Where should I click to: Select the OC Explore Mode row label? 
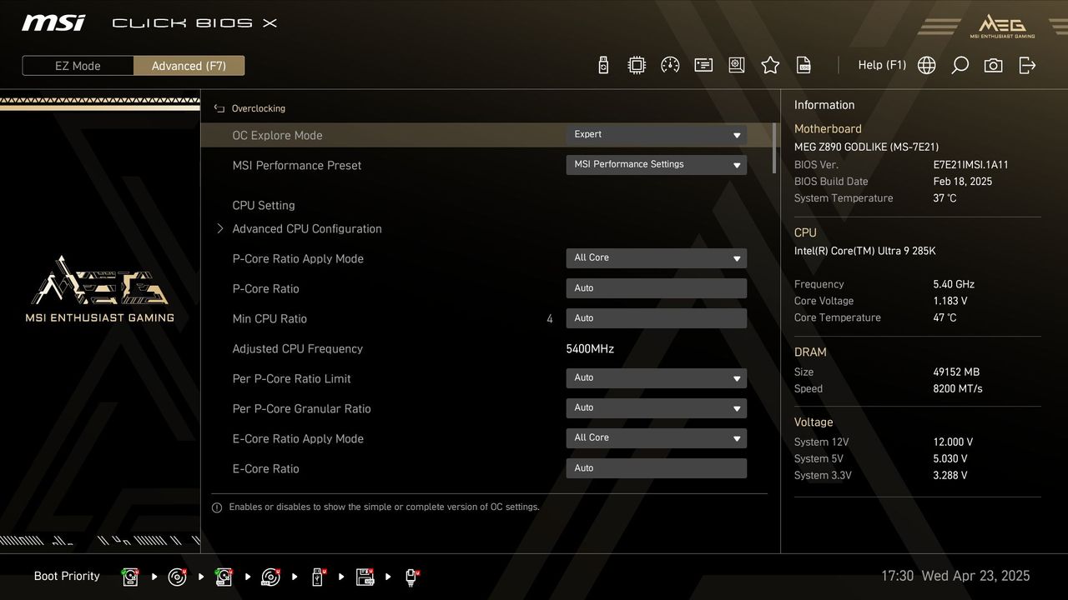point(277,135)
